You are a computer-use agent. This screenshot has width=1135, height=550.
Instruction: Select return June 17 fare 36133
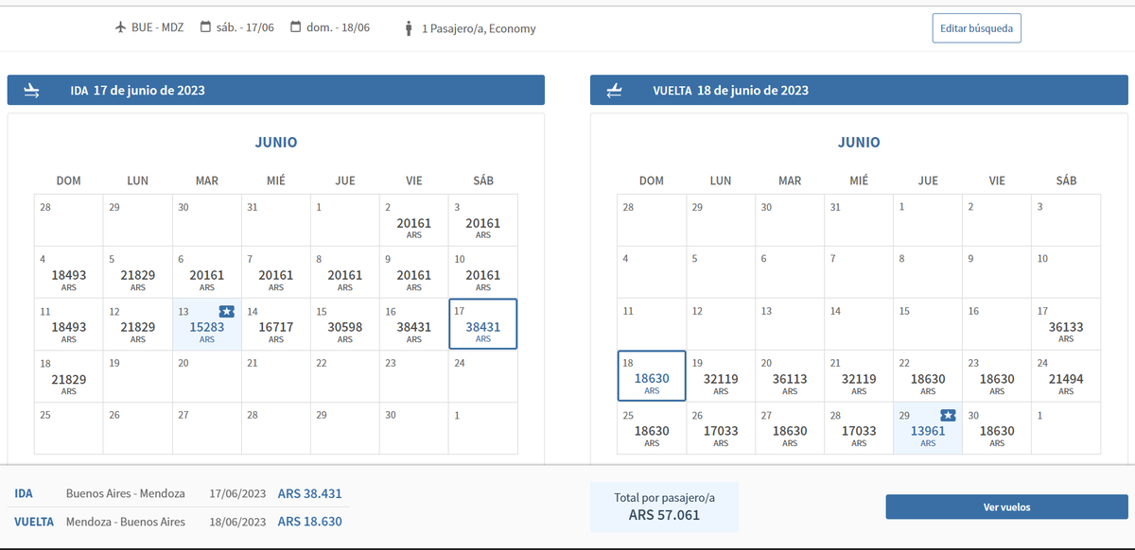(x=1066, y=326)
